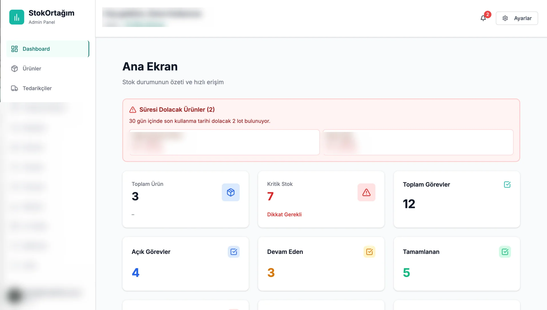Click the Kritik Stok value 7
The width and height of the screenshot is (547, 310).
[270, 196]
